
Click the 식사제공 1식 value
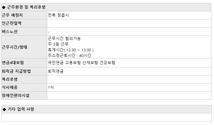pyautogui.click(x=51, y=87)
